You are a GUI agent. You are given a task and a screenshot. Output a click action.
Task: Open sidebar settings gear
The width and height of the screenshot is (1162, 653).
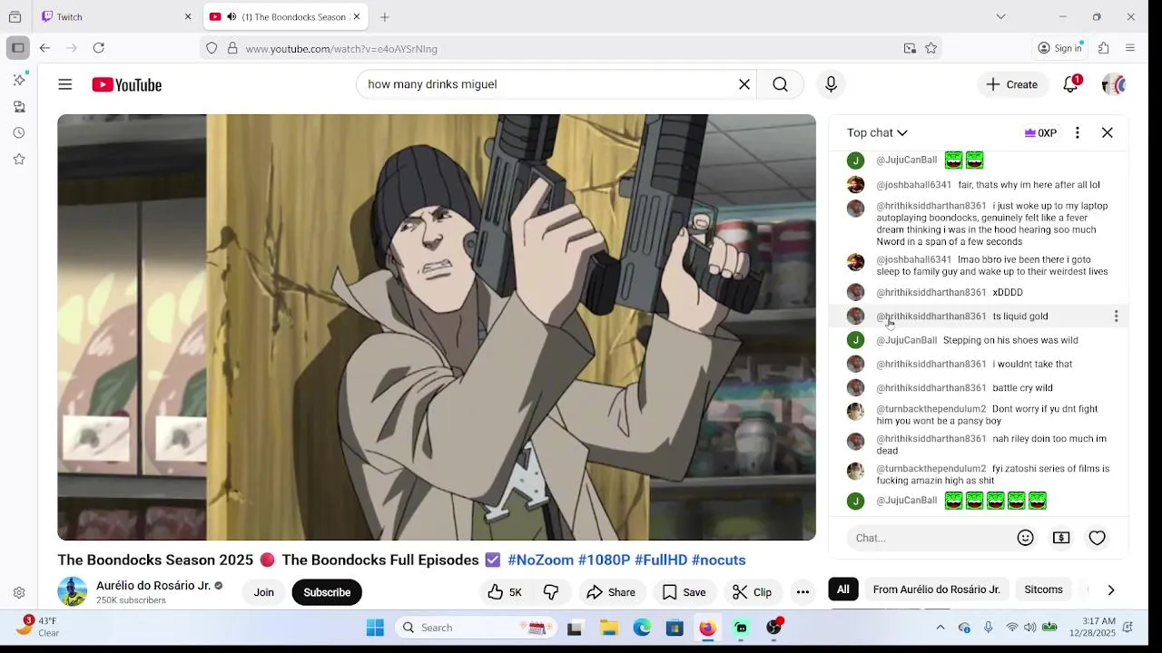click(x=19, y=593)
